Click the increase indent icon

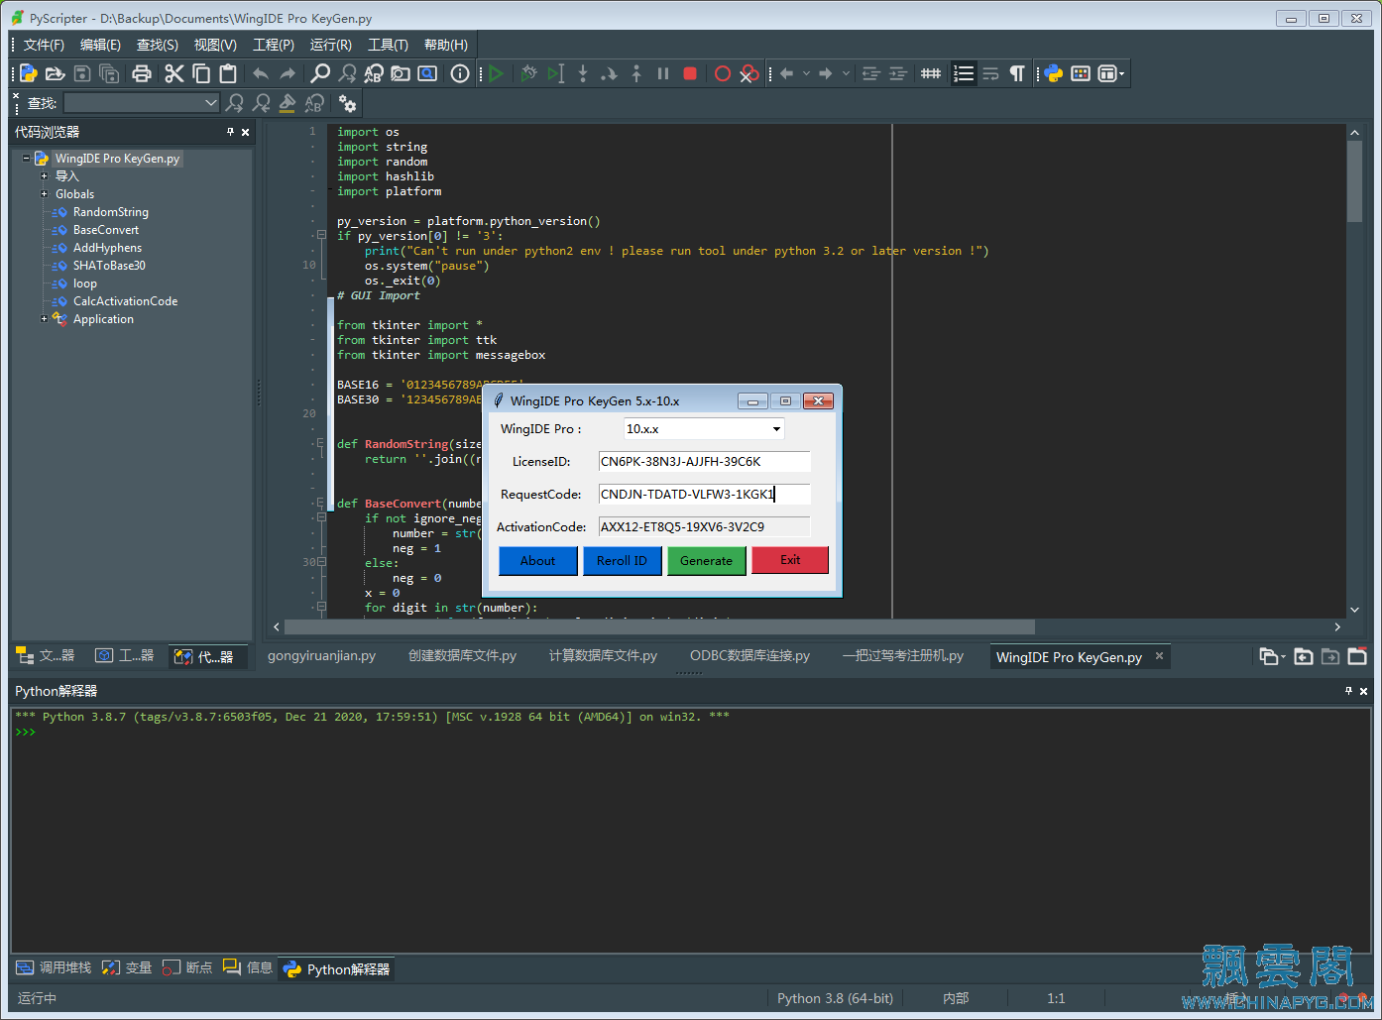tap(898, 73)
